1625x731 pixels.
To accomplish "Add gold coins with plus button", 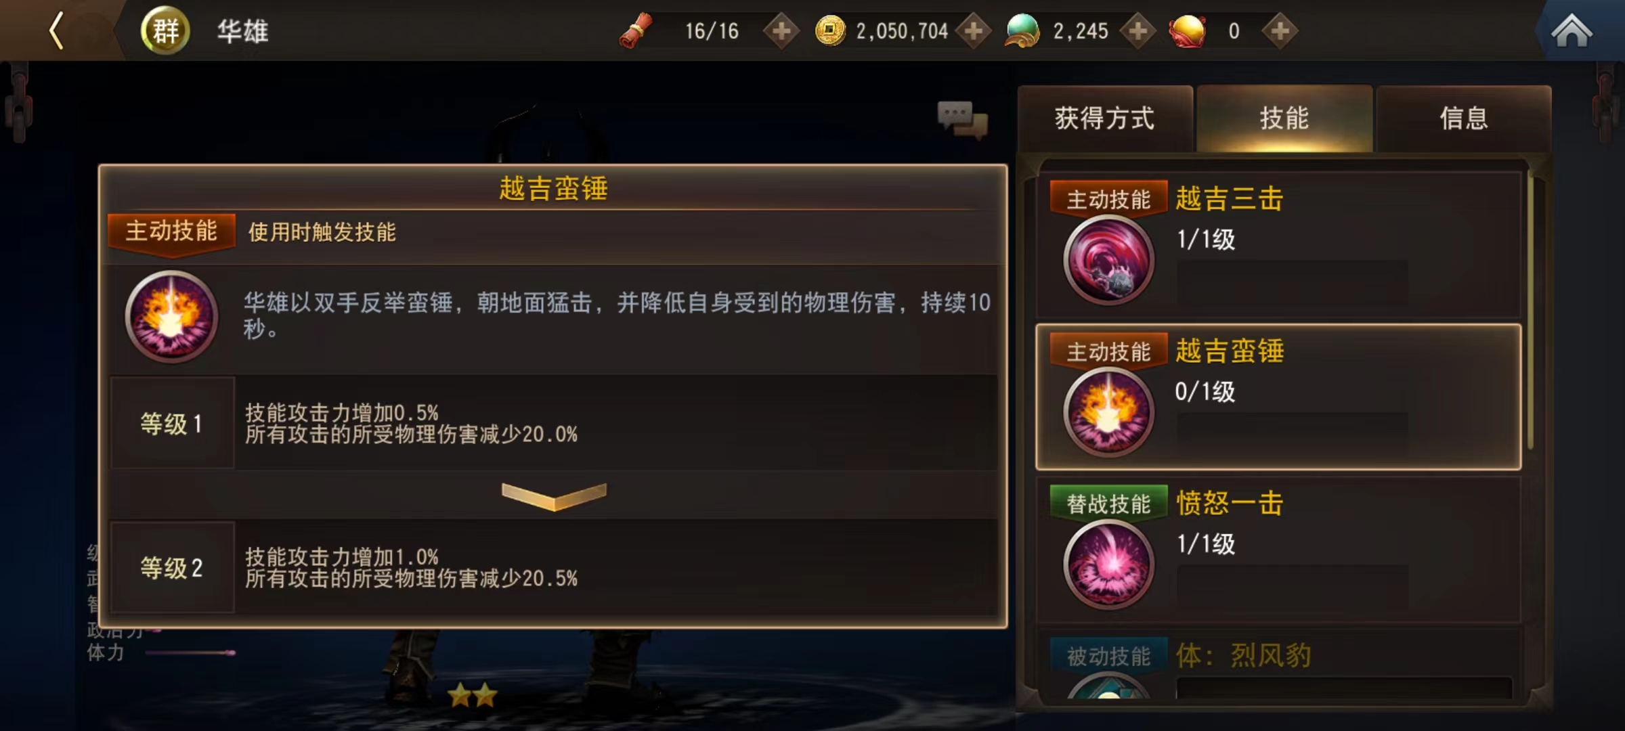I will tap(974, 31).
